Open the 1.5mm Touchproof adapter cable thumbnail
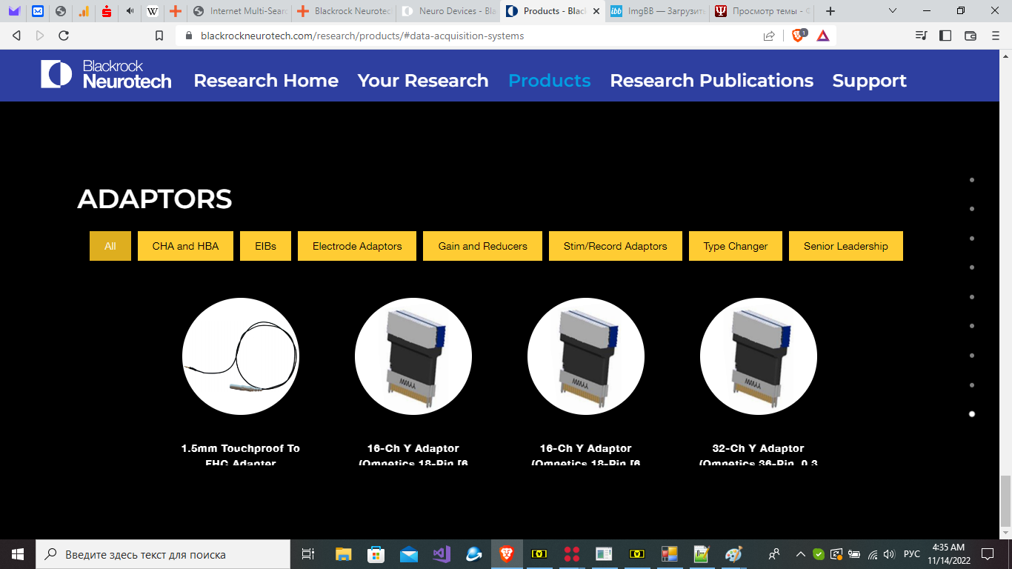Screen dimensions: 1012x569 click(241, 356)
